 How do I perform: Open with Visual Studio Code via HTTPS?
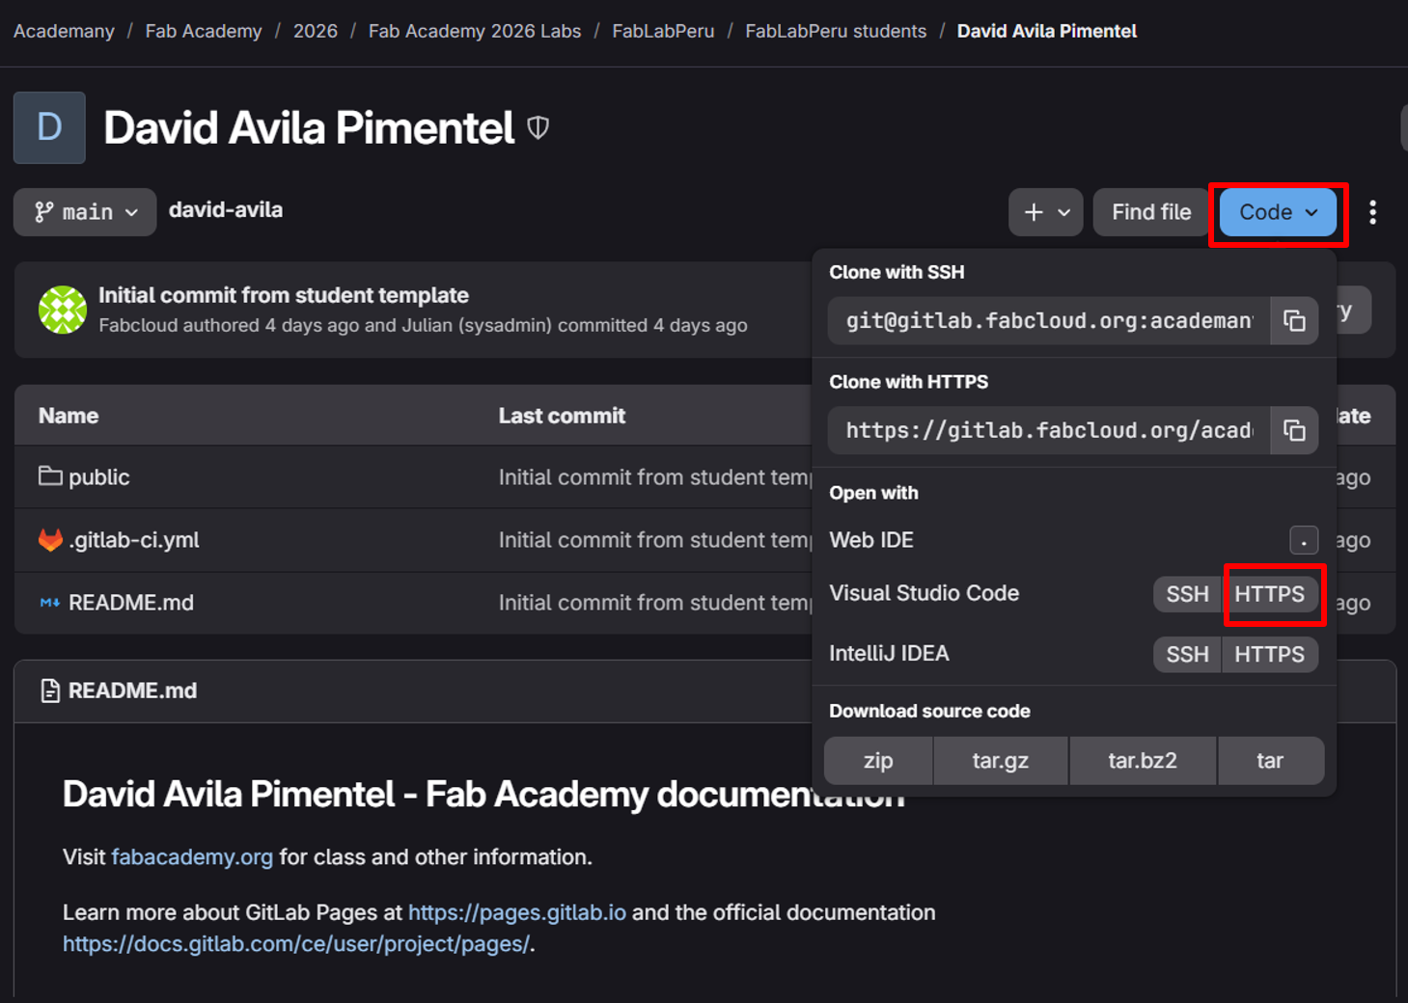pos(1269,594)
